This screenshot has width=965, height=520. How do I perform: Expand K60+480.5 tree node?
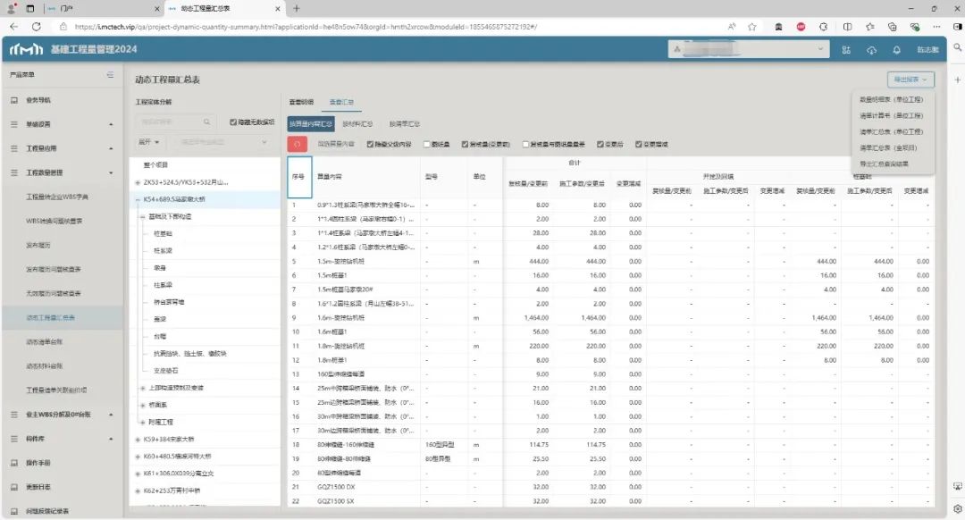click(x=138, y=457)
